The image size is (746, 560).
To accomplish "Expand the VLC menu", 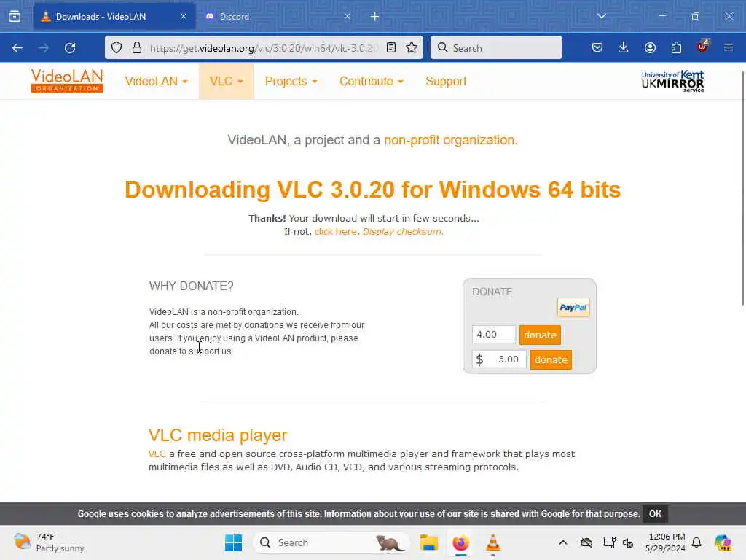I will coord(227,82).
